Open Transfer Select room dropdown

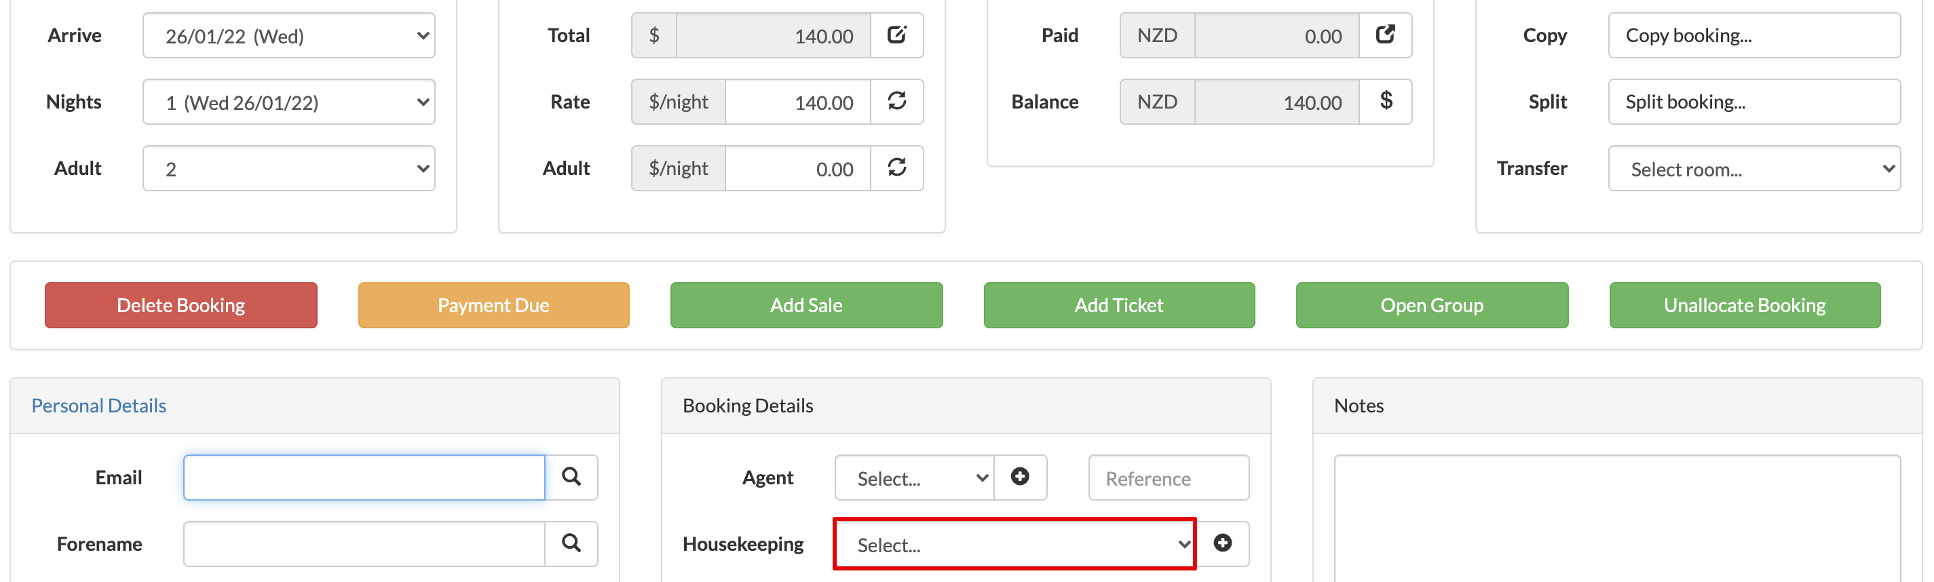click(1753, 169)
